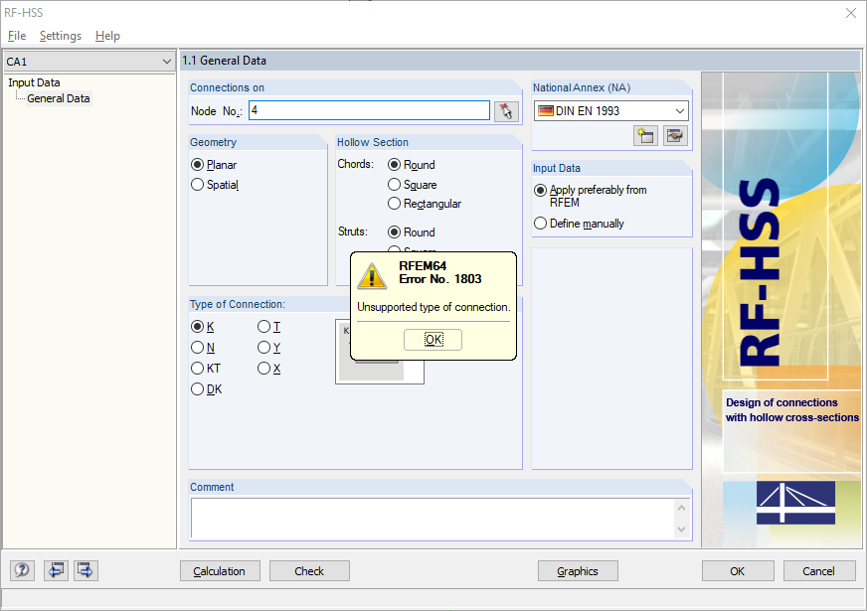The width and height of the screenshot is (867, 611).
Task: Select nodes graphically with the pick icon
Action: tap(506, 111)
